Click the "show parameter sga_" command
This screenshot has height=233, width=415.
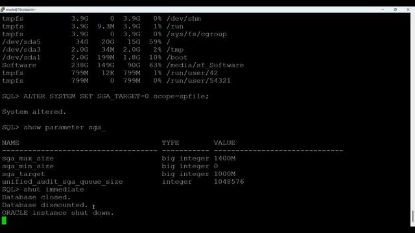pyautogui.click(x=64, y=128)
